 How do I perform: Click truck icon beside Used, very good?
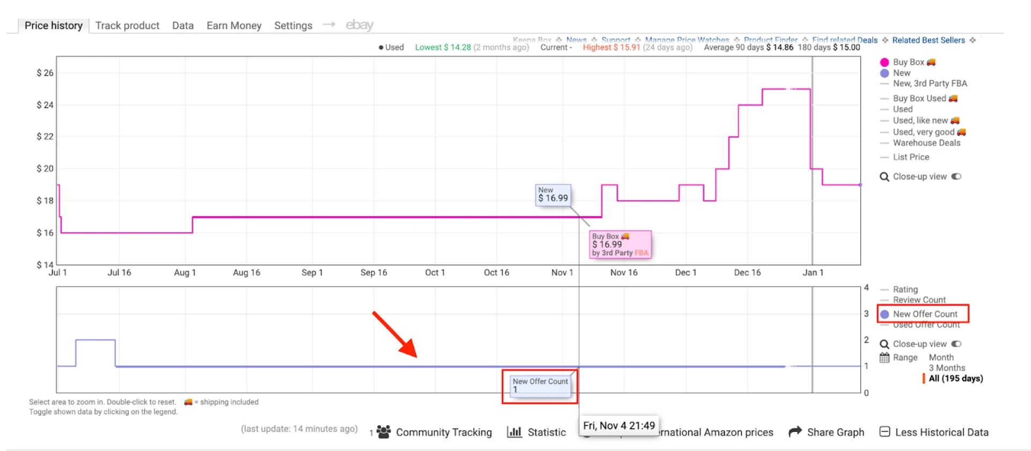tap(961, 131)
